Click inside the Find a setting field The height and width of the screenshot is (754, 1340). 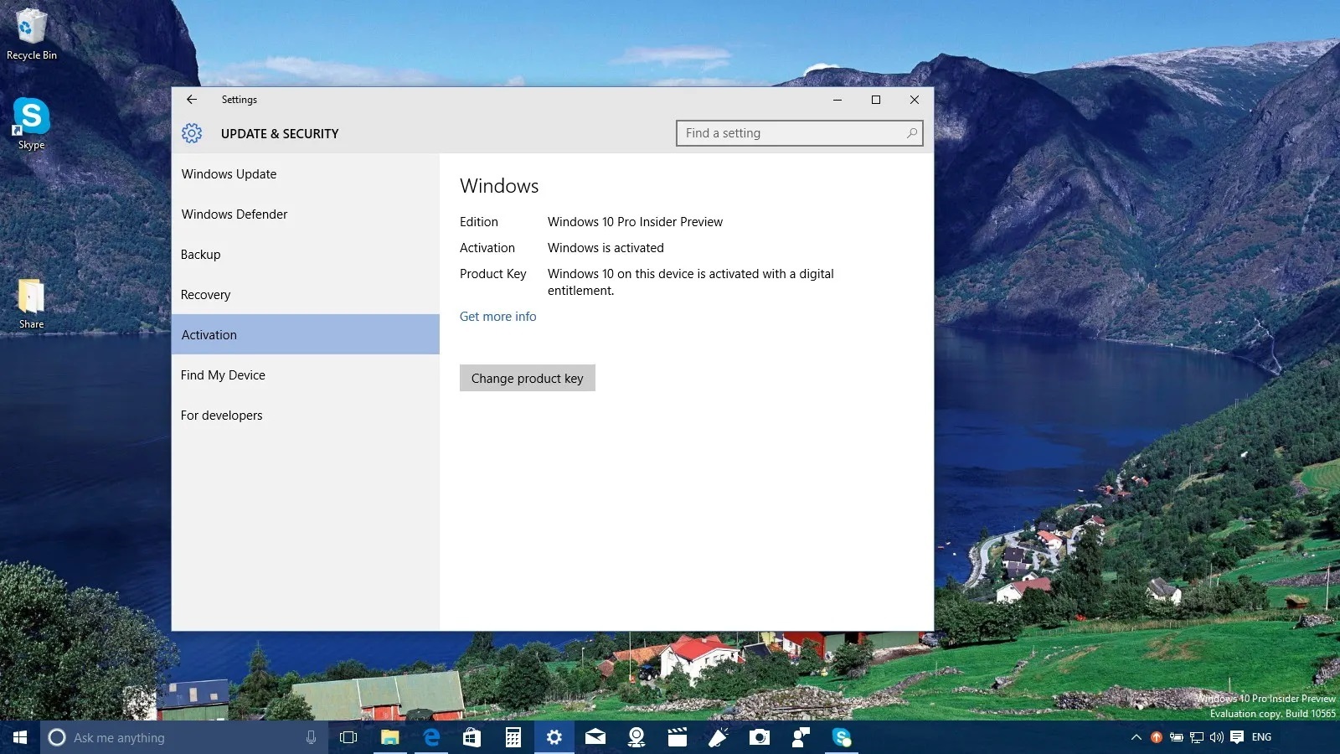click(799, 133)
